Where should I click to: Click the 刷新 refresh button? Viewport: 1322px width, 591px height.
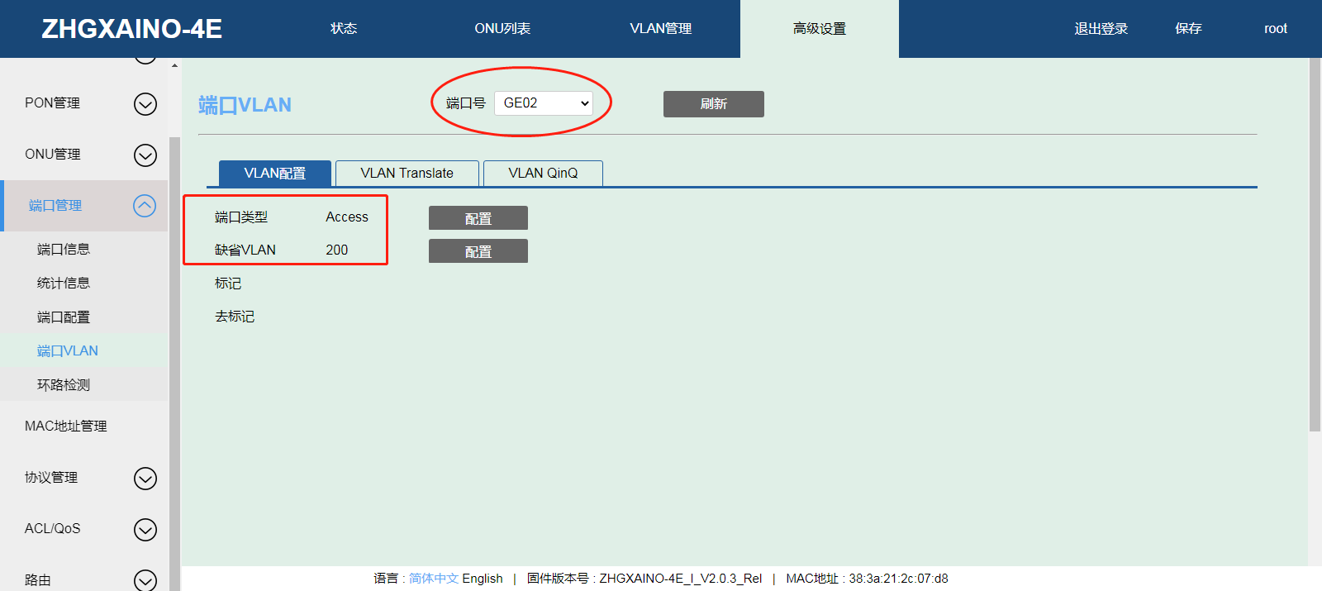(x=713, y=104)
